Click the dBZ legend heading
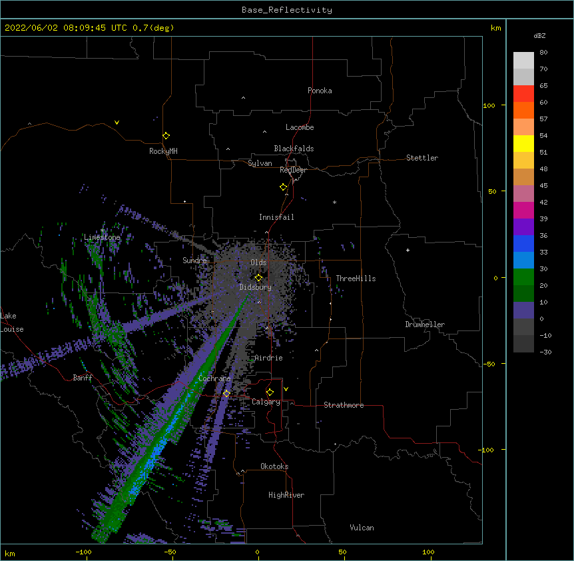574x561 pixels. tap(539, 35)
